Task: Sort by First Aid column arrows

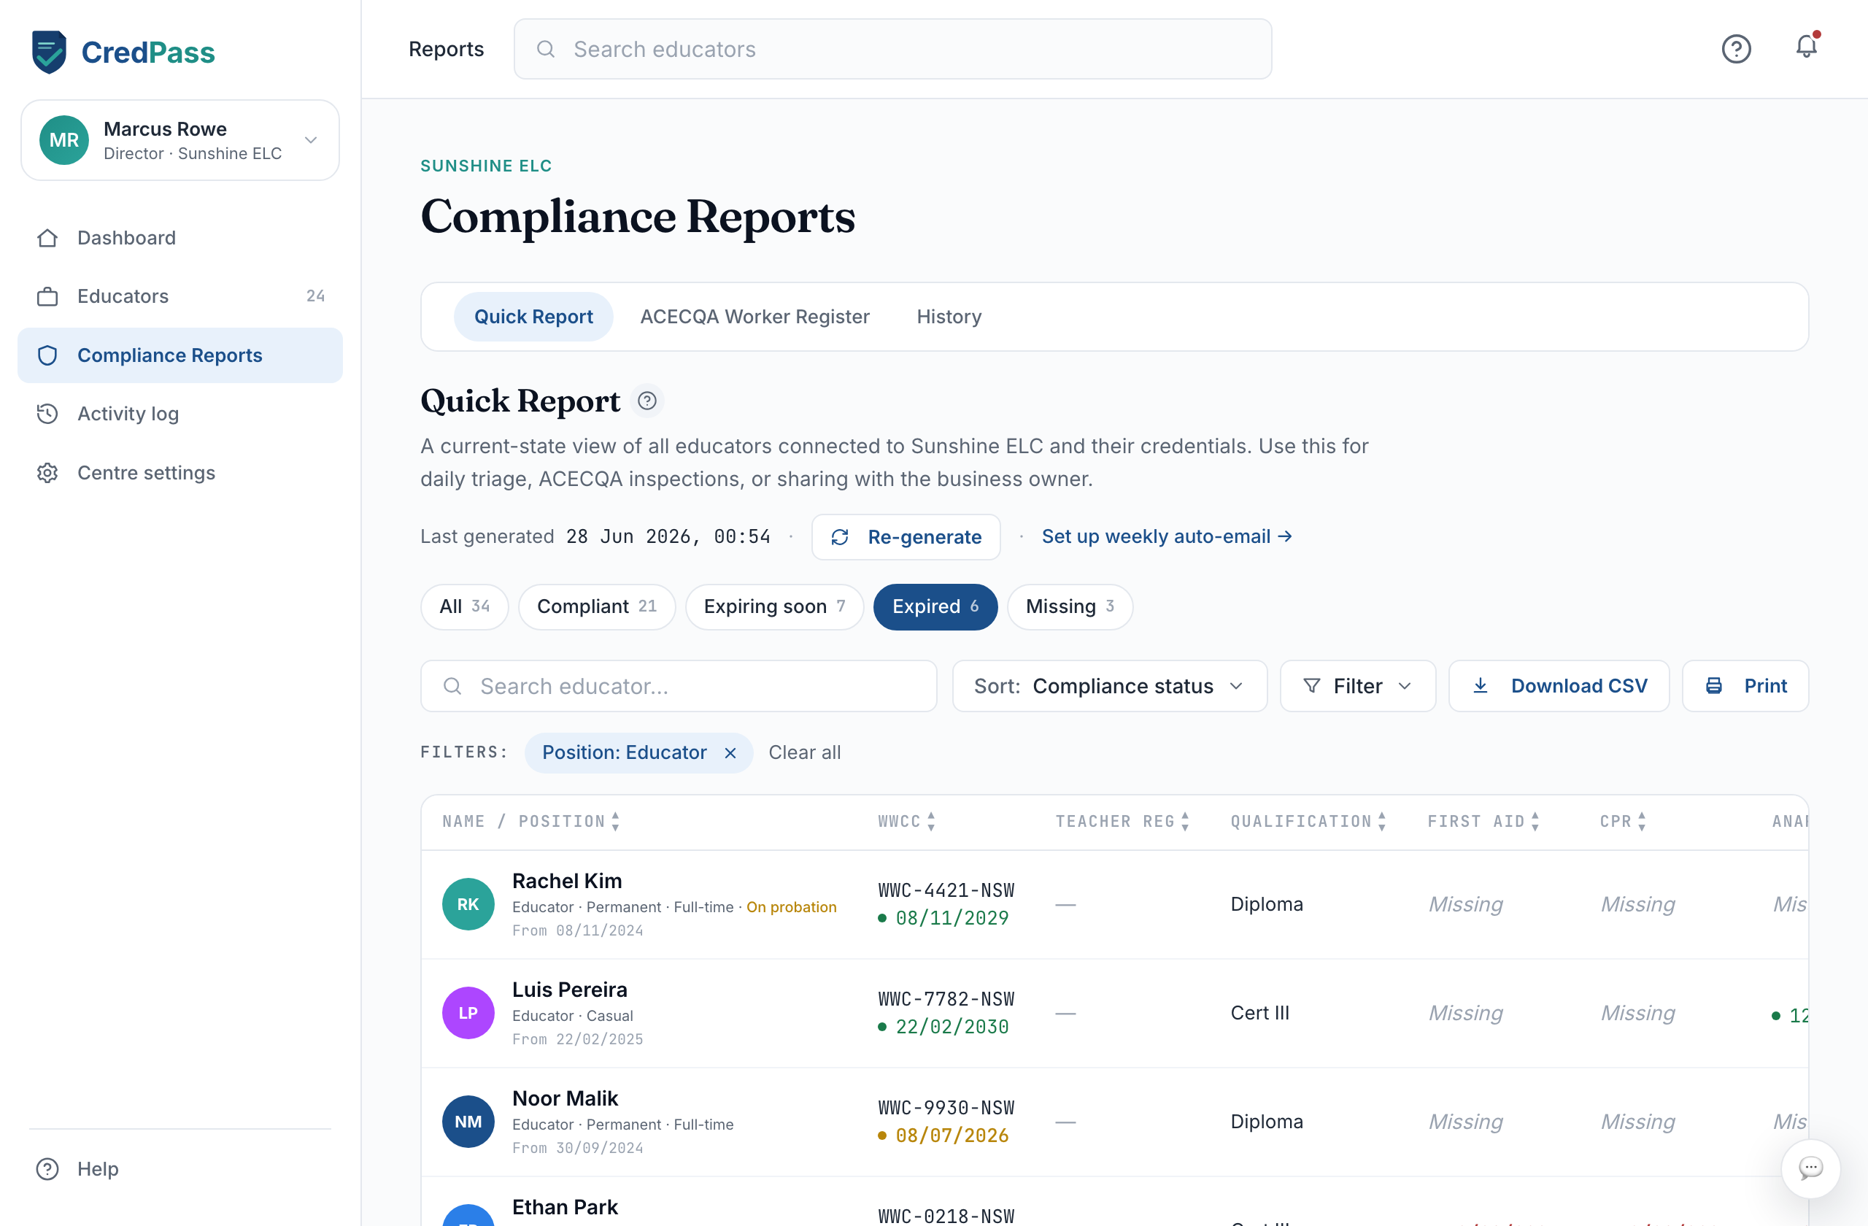Action: coord(1535,821)
